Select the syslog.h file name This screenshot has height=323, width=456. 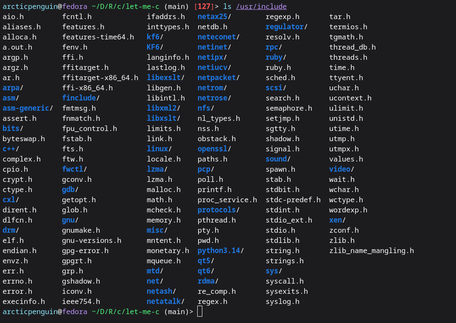283,301
